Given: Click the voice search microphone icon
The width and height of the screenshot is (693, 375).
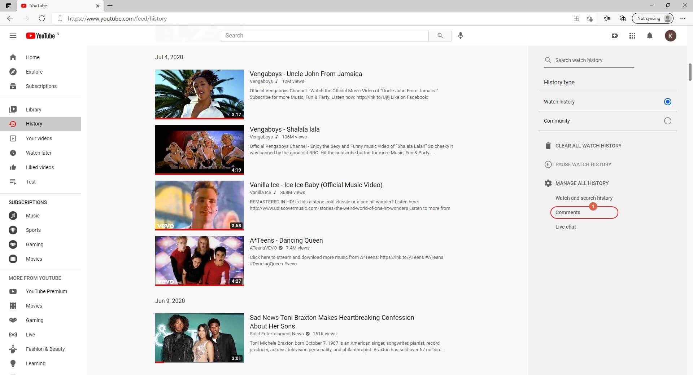Looking at the screenshot, I should pos(460,36).
